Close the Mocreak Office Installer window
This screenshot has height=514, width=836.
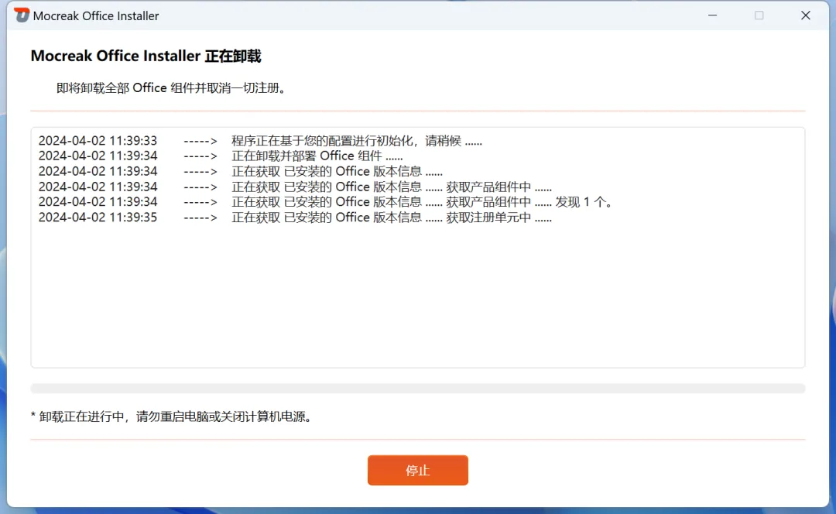pyautogui.click(x=806, y=15)
